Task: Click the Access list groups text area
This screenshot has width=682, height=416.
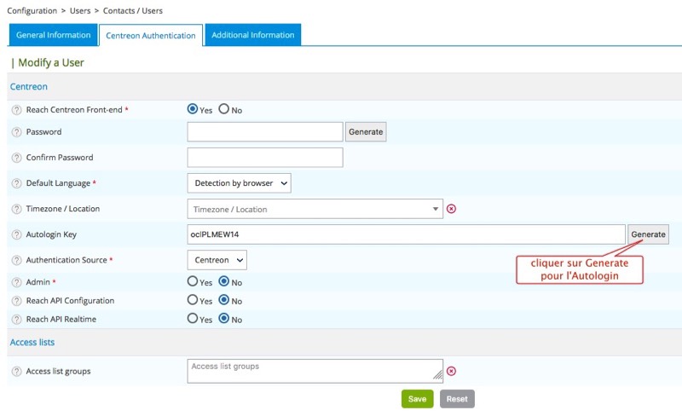Action: 315,370
